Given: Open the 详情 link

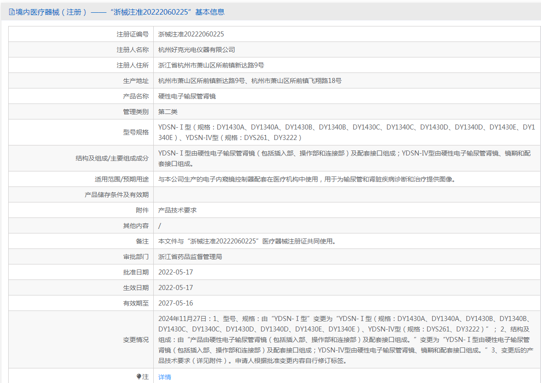Looking at the screenshot, I should click(165, 377).
